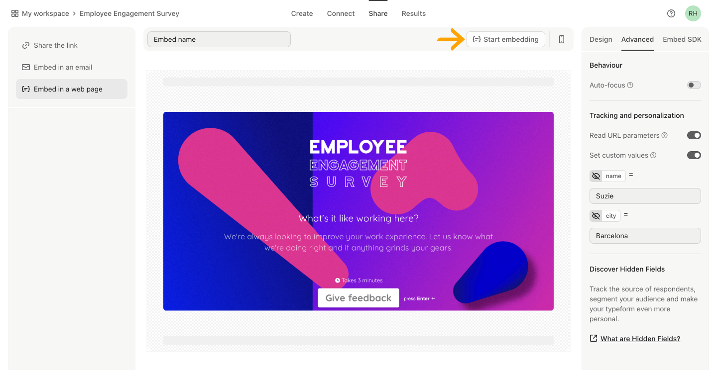Screen dimensions: 717x370
Task: Click the Takes 3 minutes clock icon
Action: click(338, 280)
